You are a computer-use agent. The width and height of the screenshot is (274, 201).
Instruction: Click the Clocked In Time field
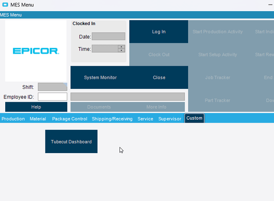coord(105,49)
